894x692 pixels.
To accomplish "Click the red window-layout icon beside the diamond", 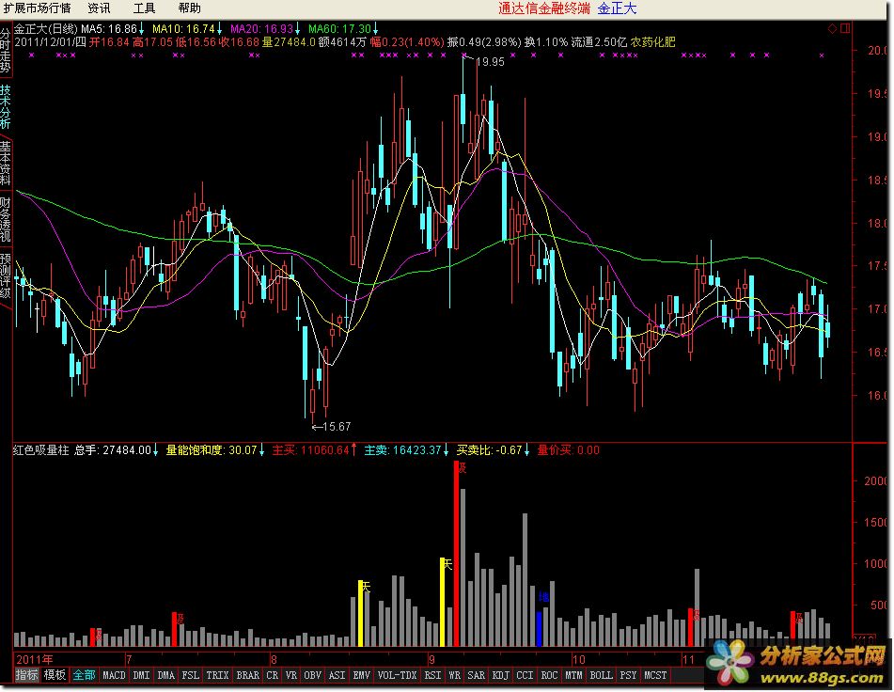I will tap(845, 28).
